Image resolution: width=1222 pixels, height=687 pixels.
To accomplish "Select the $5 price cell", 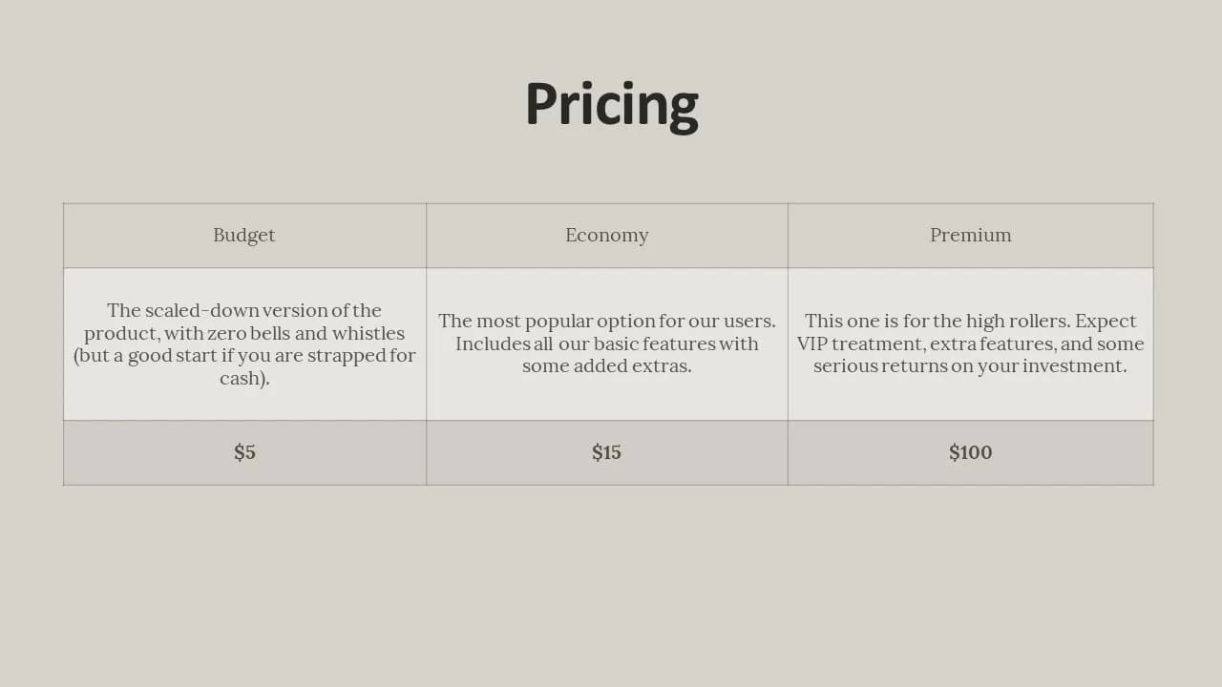I will pos(244,453).
